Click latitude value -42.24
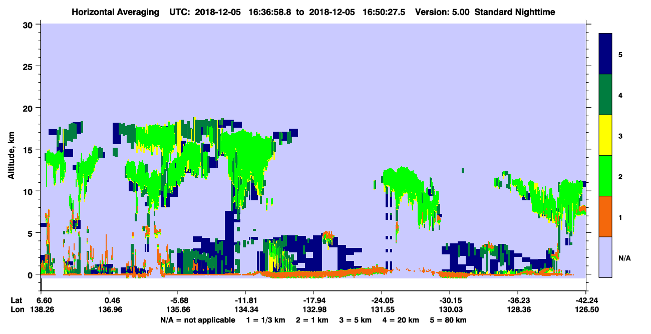This screenshot has height=334, width=651. [586, 300]
